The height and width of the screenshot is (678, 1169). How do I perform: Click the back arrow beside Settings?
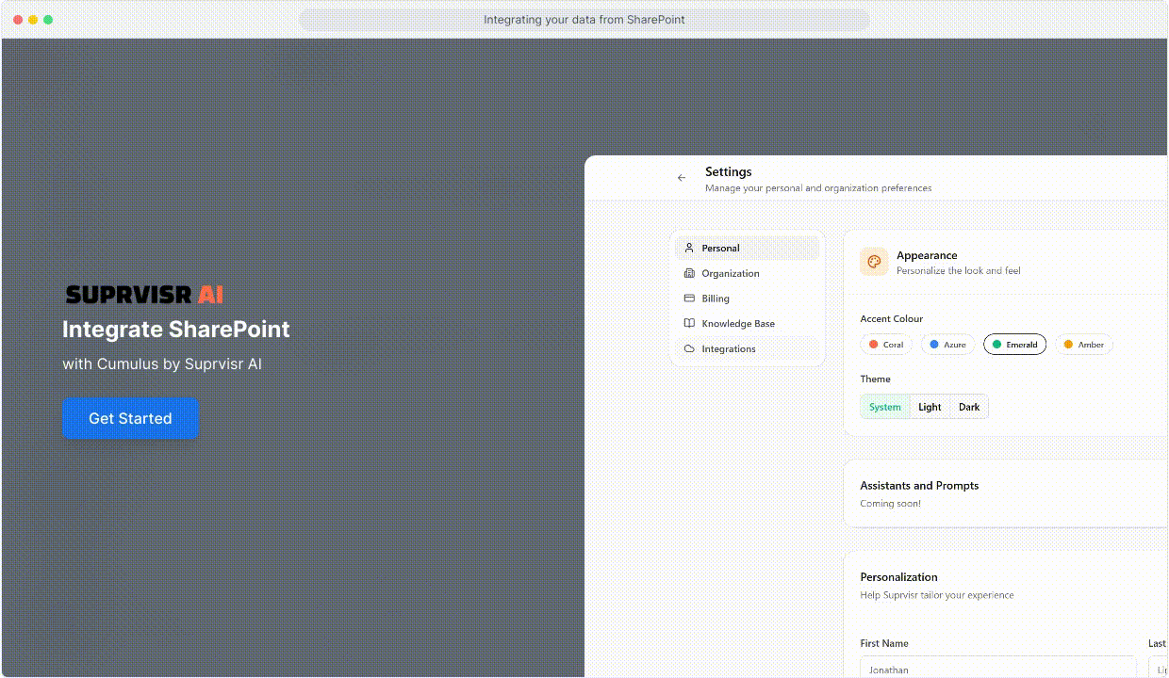point(681,177)
